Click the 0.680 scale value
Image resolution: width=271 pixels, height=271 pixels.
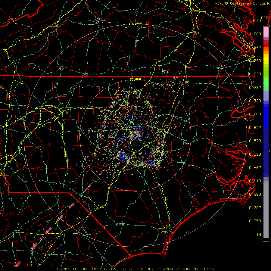255,114
